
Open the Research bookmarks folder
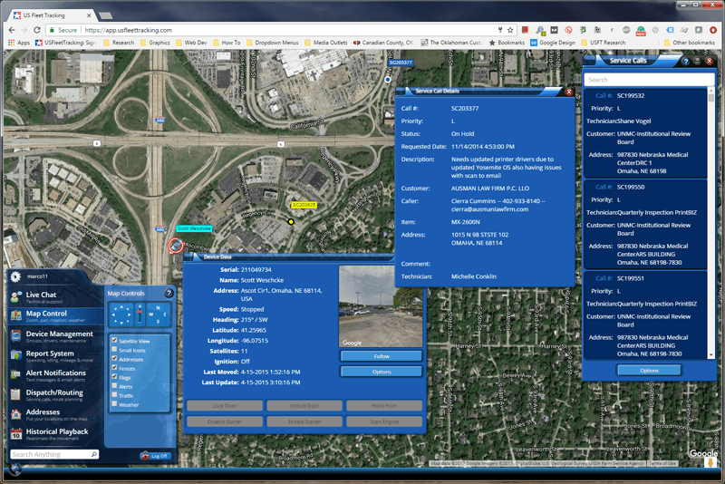coord(120,43)
